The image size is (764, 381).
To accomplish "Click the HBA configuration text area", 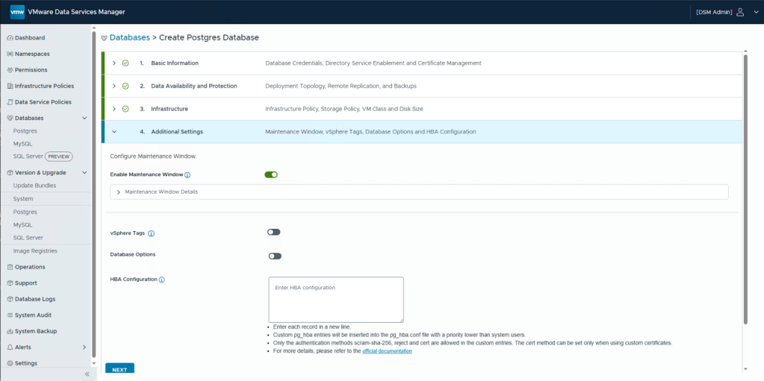I will point(336,300).
